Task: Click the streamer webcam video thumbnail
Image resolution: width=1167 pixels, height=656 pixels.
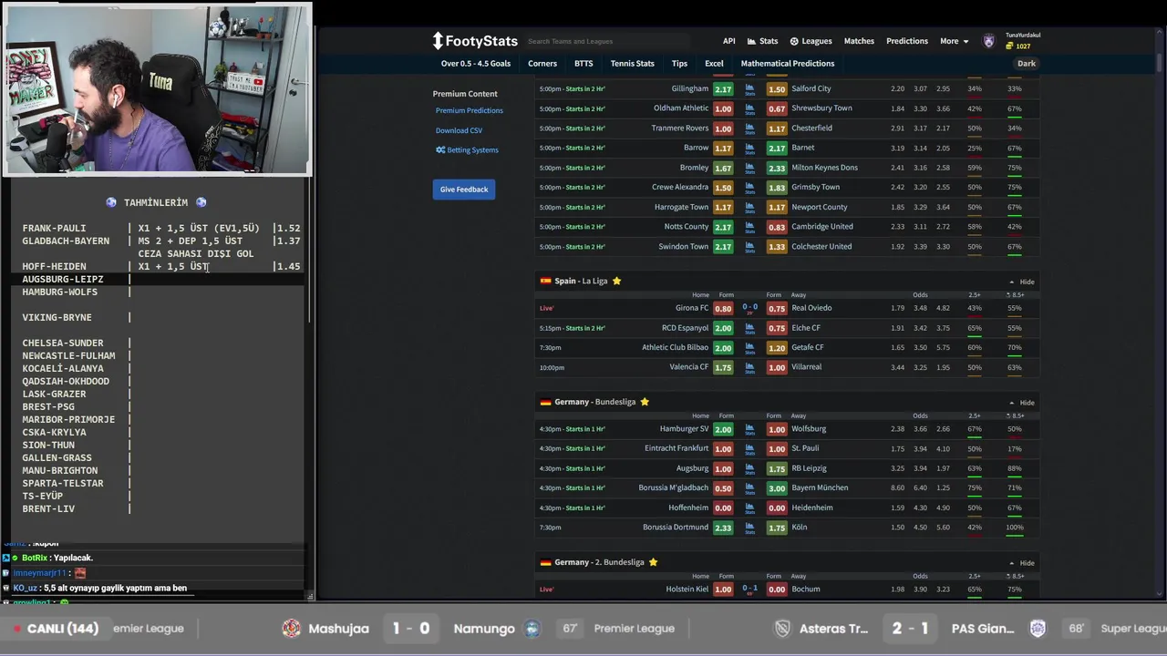Action: pos(157,88)
